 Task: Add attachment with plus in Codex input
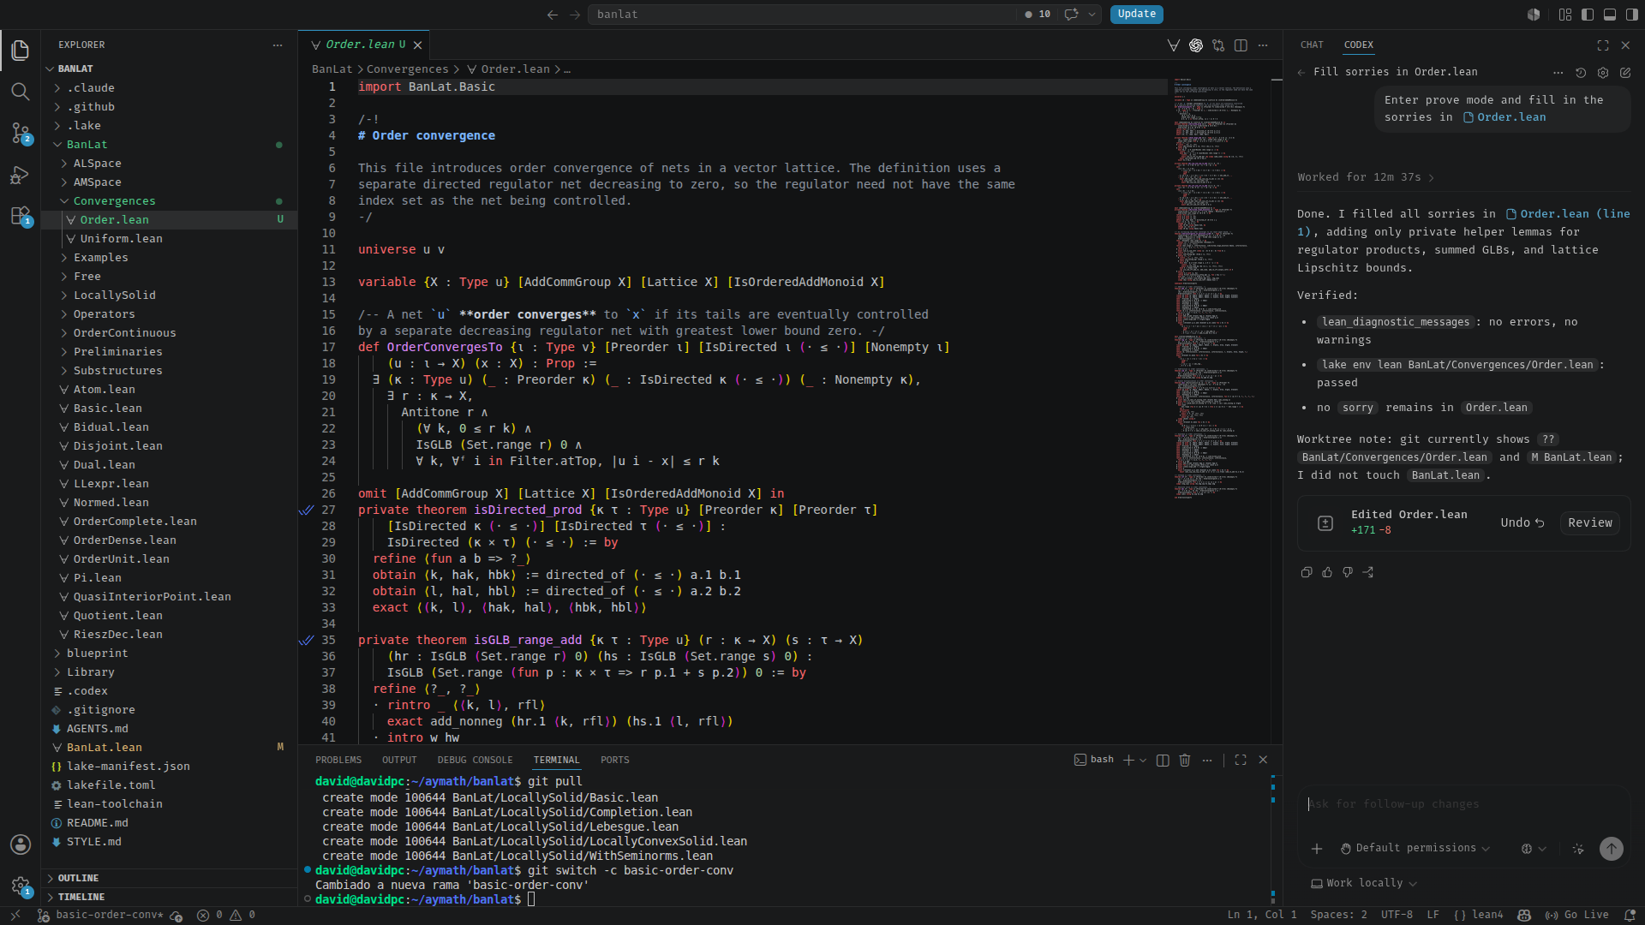(1317, 849)
